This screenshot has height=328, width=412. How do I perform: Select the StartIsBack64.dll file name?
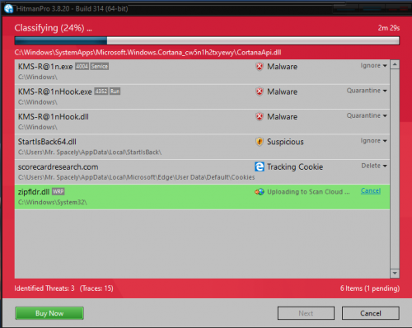47,142
